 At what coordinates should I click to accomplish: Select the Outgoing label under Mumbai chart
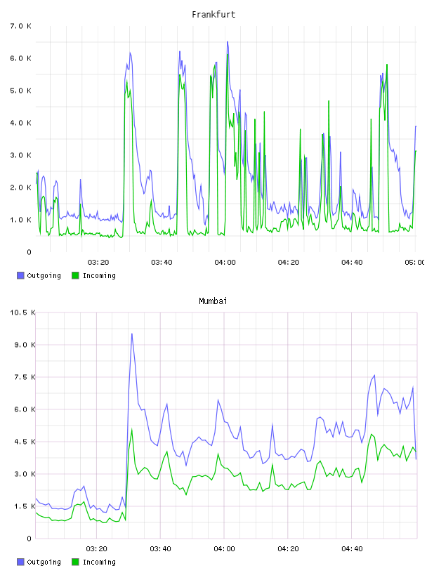(44, 562)
